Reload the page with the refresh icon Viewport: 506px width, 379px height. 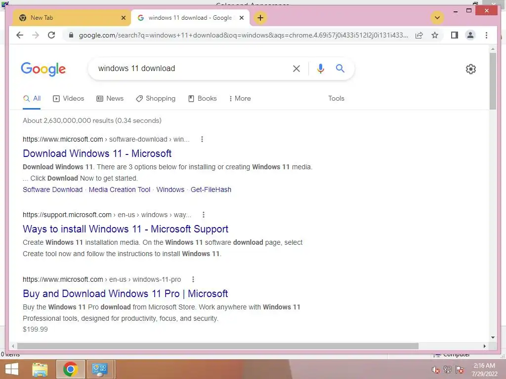pyautogui.click(x=51, y=35)
